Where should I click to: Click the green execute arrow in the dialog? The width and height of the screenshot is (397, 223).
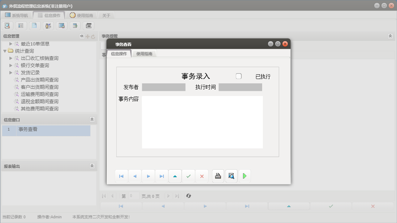[x=245, y=176]
